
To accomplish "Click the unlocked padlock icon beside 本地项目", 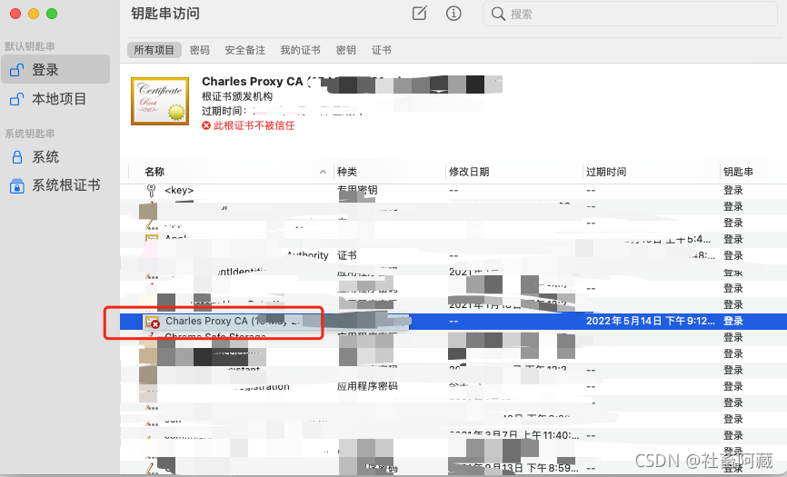I will point(16,99).
